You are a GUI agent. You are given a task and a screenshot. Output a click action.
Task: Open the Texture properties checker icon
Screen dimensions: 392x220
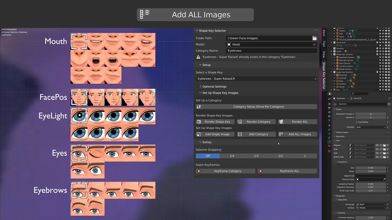tap(329, 151)
